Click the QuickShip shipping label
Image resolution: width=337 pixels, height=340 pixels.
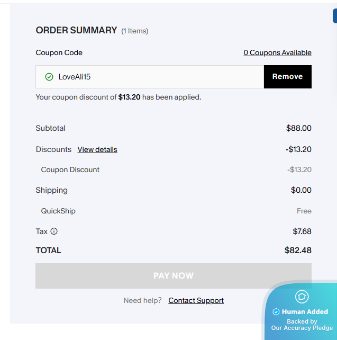coord(58,211)
